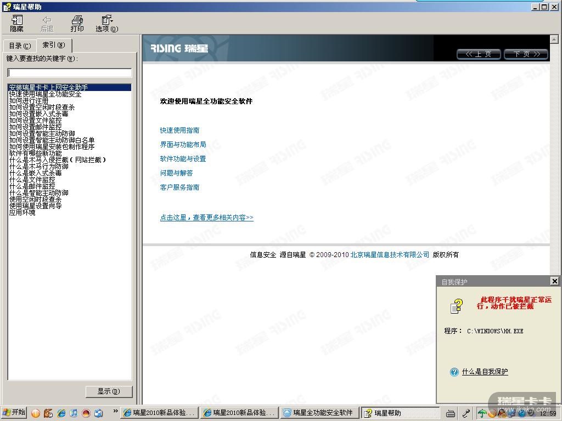
Task: Select index entry 如何设置智能主动防御白名单
Action: pos(52,140)
